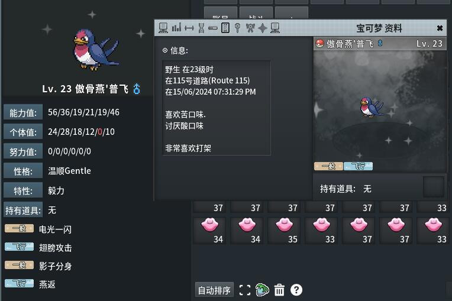The width and height of the screenshot is (452, 301).
Task: Click the IV values 24/28/18/12/0/10
Action: click(81, 132)
